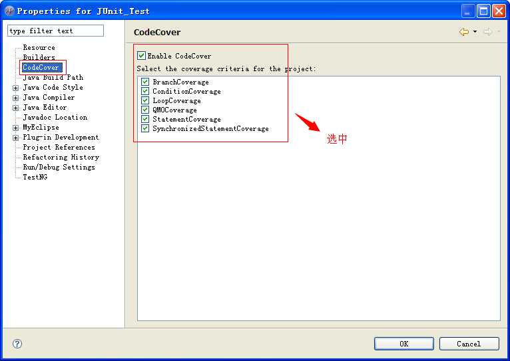
Task: Click the Properties dialog title icon
Action: point(9,11)
